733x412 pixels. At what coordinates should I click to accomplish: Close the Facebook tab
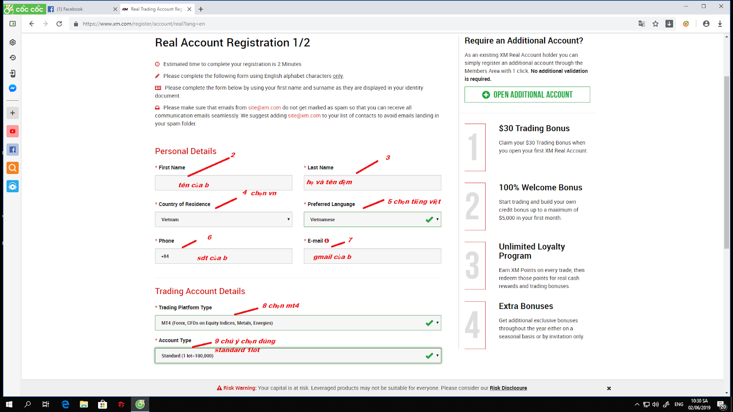pos(115,9)
